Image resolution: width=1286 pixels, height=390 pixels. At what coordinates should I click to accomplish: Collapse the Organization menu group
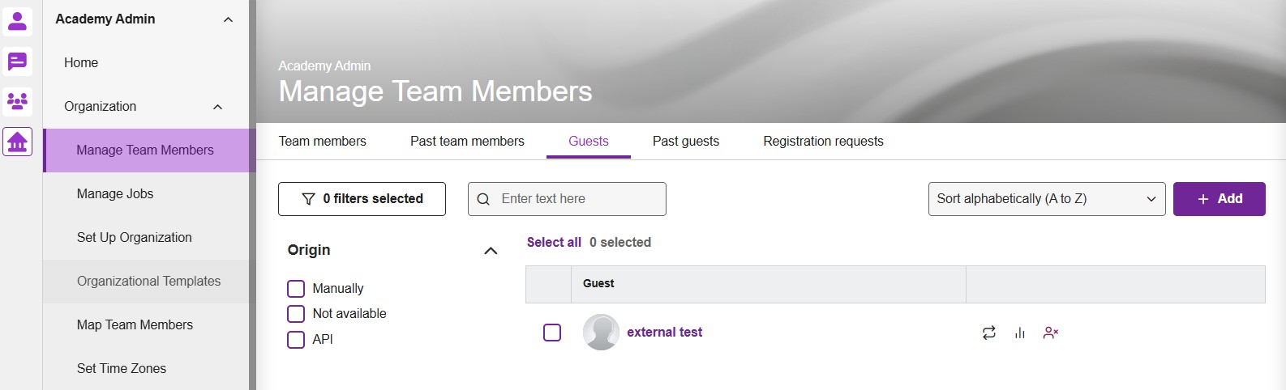coord(217,107)
